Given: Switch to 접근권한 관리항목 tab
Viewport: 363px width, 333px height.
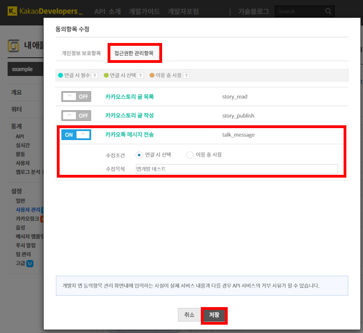Looking at the screenshot, I should point(134,53).
